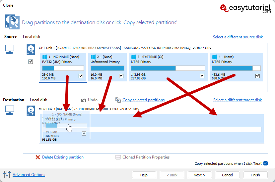The width and height of the screenshot is (275, 182).
Task: Click the MBR Disk 3 ST1000DM003 title text
Action: pos(89,109)
